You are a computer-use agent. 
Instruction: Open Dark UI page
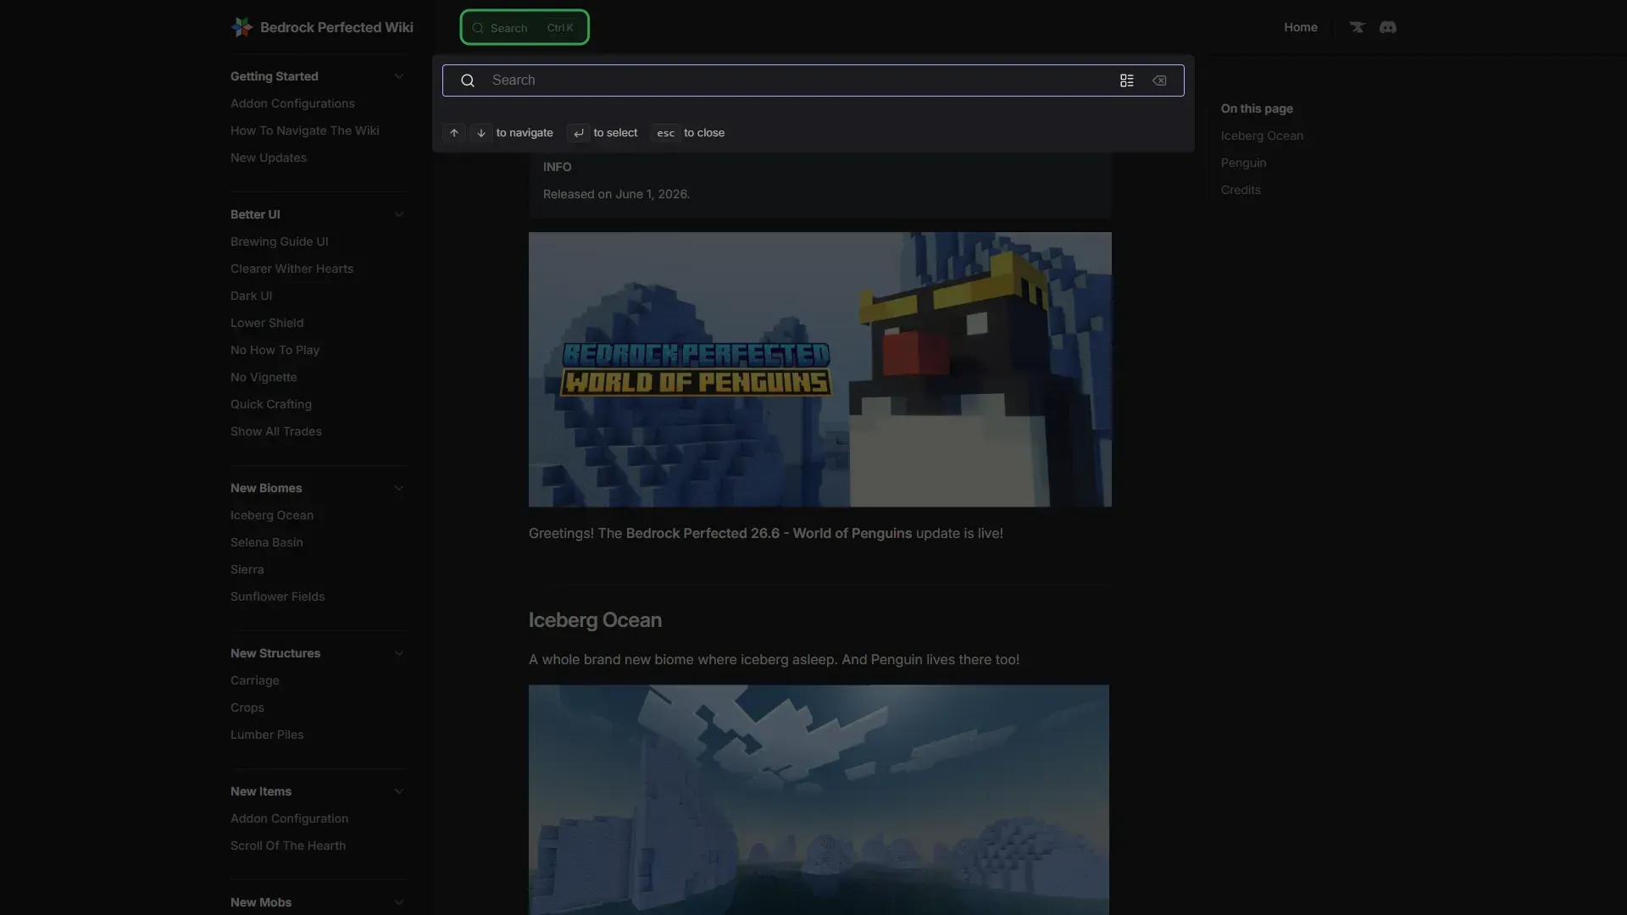(x=251, y=296)
